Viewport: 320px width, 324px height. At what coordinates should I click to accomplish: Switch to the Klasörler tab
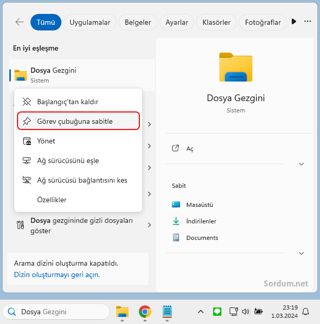[x=216, y=22]
